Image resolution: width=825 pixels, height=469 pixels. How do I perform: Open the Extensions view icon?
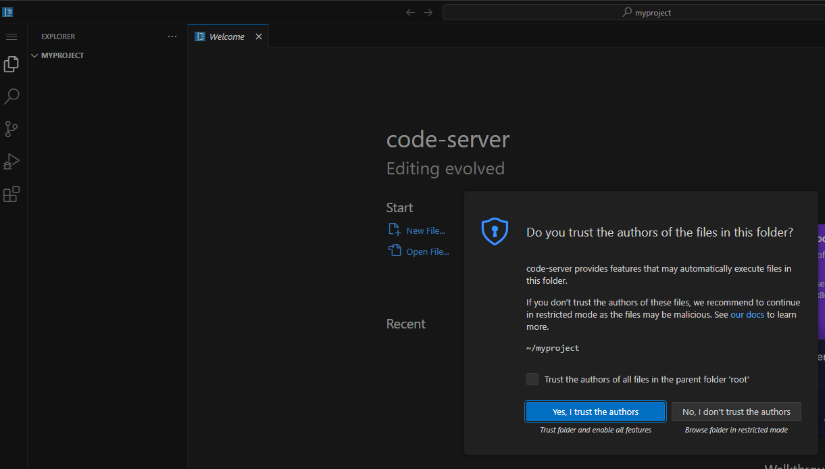pyautogui.click(x=11, y=195)
